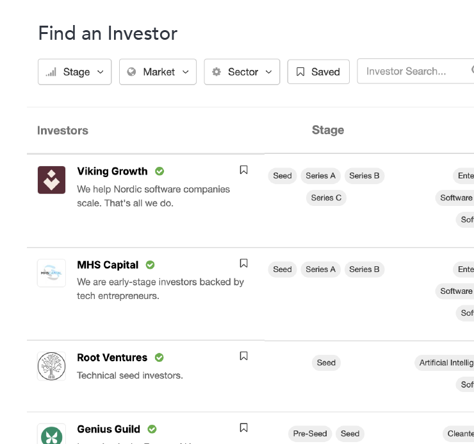Bookmark MHS Capital investor

pyautogui.click(x=243, y=263)
